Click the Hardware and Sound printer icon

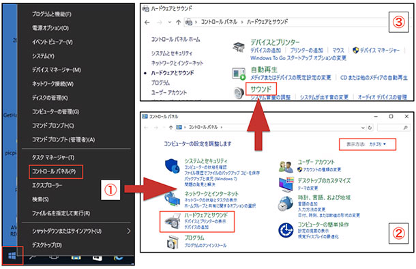(172, 221)
